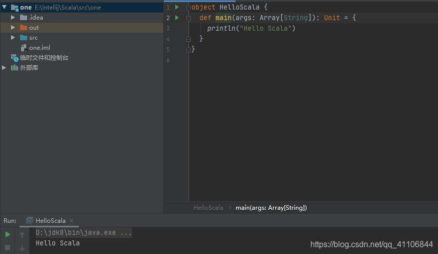Click the fold end marker on line 4
The height and width of the screenshot is (254, 438).
[188, 39]
